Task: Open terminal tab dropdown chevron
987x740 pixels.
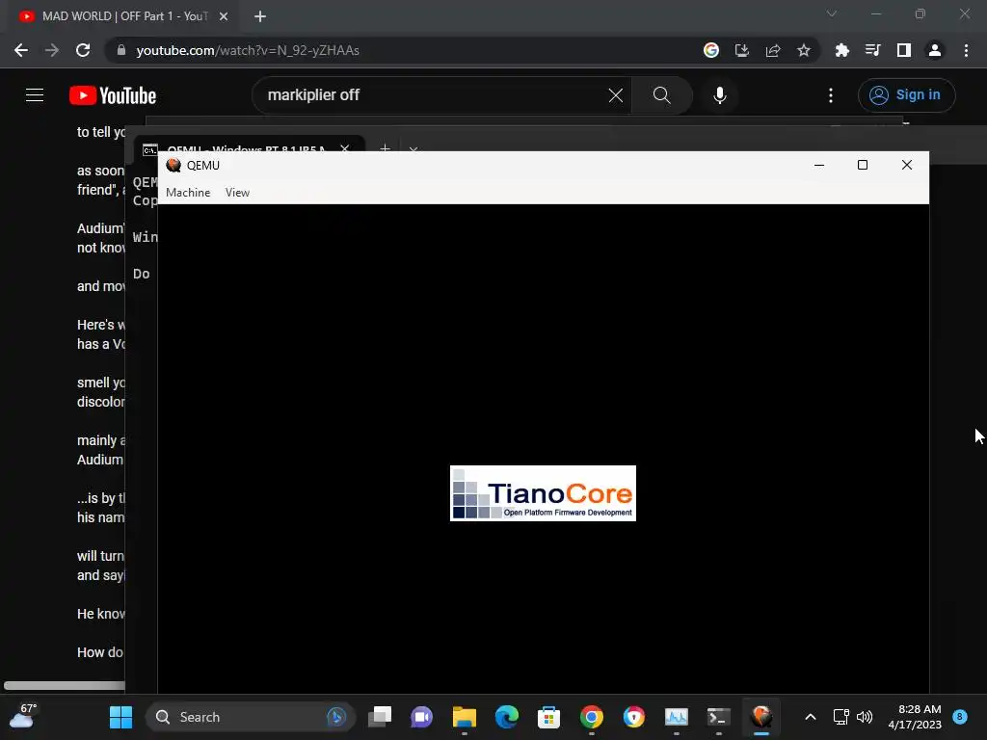Action: [413, 149]
